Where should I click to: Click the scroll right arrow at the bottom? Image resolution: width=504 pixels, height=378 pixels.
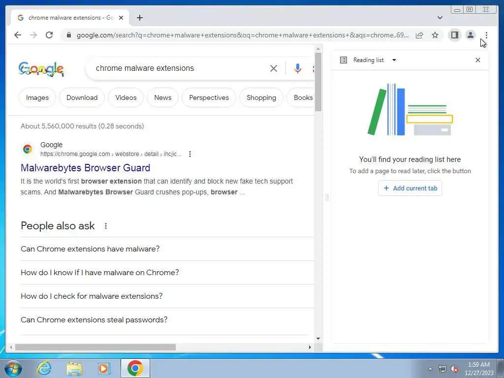[x=310, y=347]
